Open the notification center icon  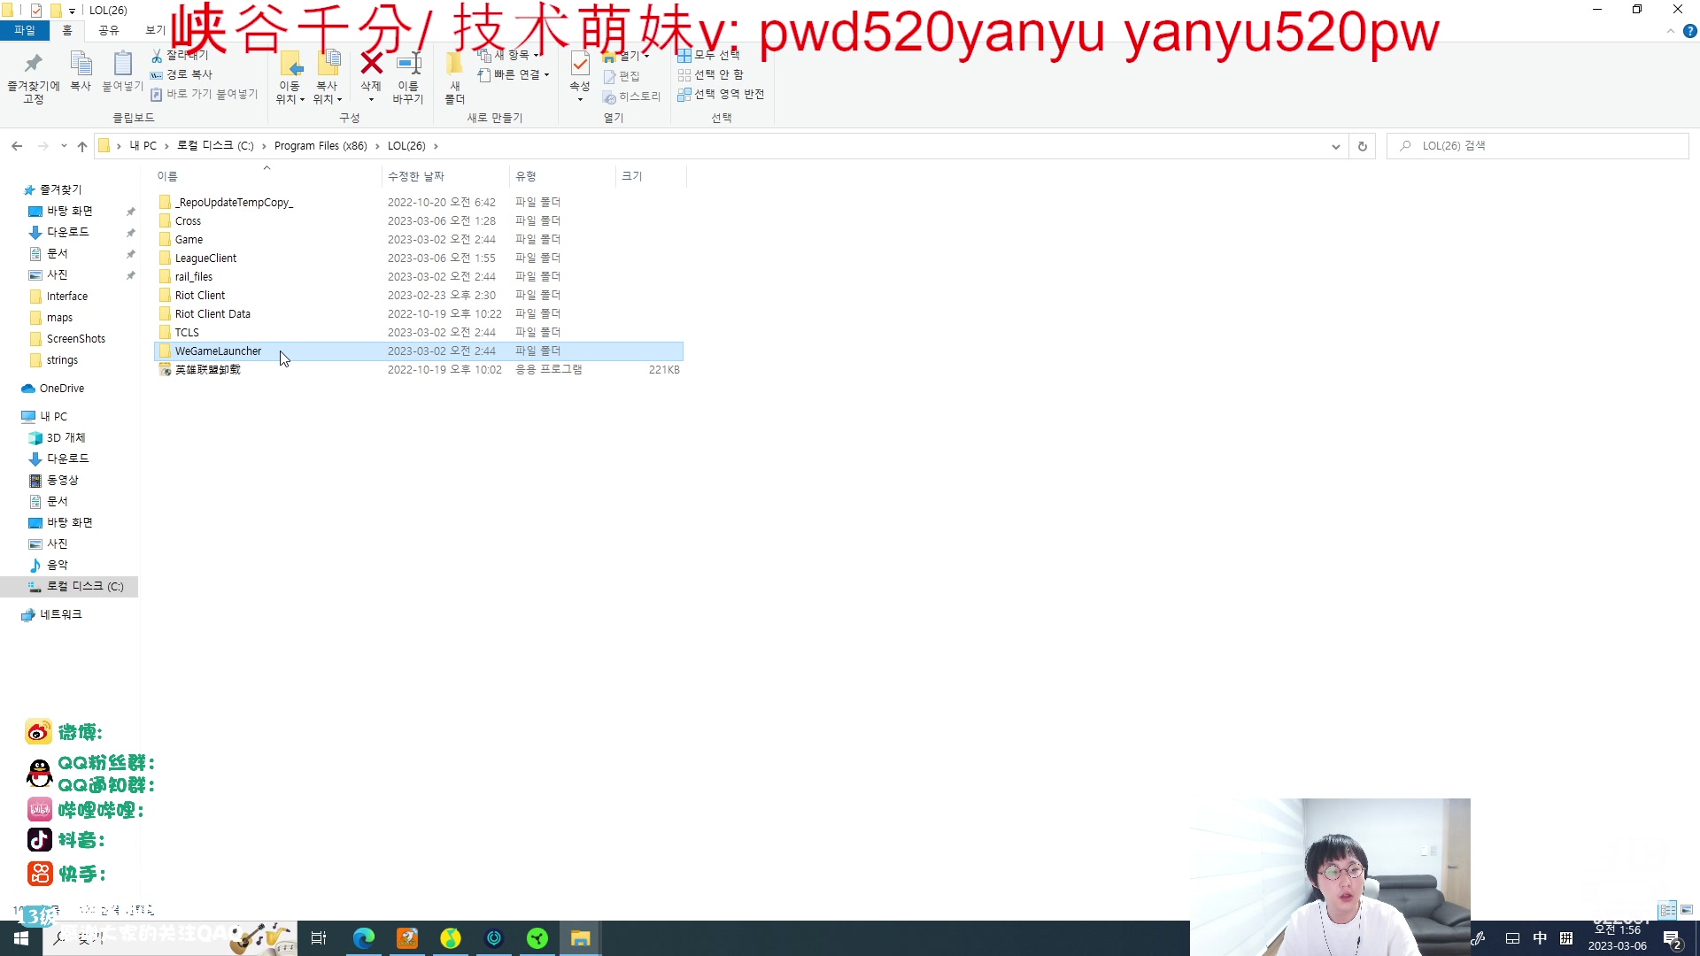(1673, 939)
